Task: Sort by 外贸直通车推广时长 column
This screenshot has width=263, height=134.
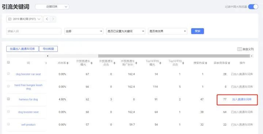Action: point(136,63)
